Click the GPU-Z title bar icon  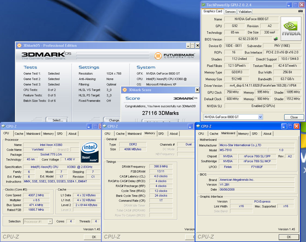[204, 5]
